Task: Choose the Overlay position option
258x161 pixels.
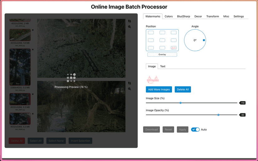Action: tap(162, 54)
